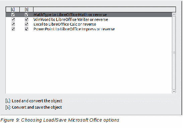Select MathType to LibreOffice Math row

click(89, 15)
